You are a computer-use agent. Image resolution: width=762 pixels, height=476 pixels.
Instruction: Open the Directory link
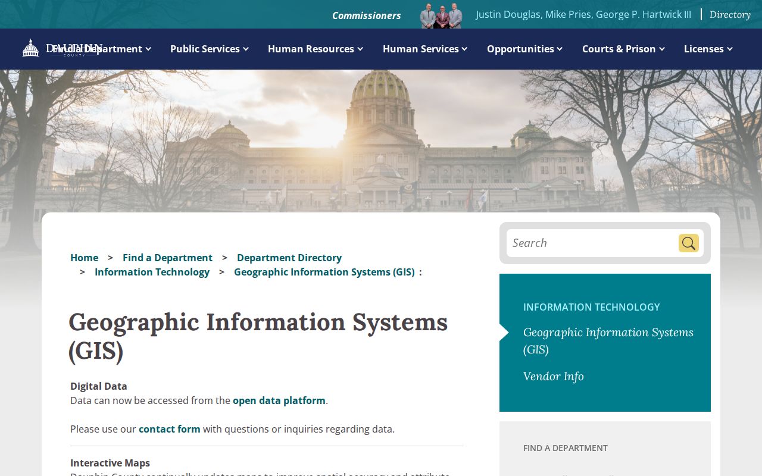pos(730,14)
